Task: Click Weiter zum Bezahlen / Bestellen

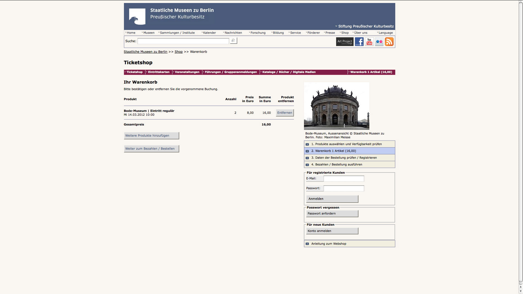Action: coord(151,149)
